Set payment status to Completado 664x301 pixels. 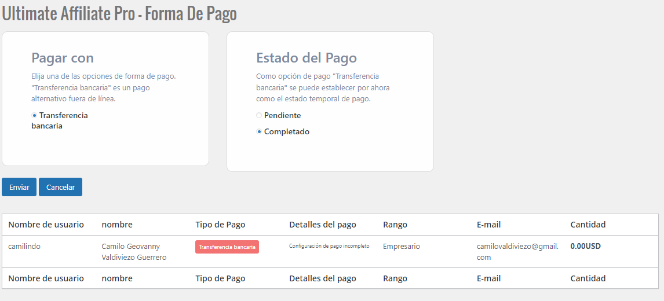tap(259, 132)
